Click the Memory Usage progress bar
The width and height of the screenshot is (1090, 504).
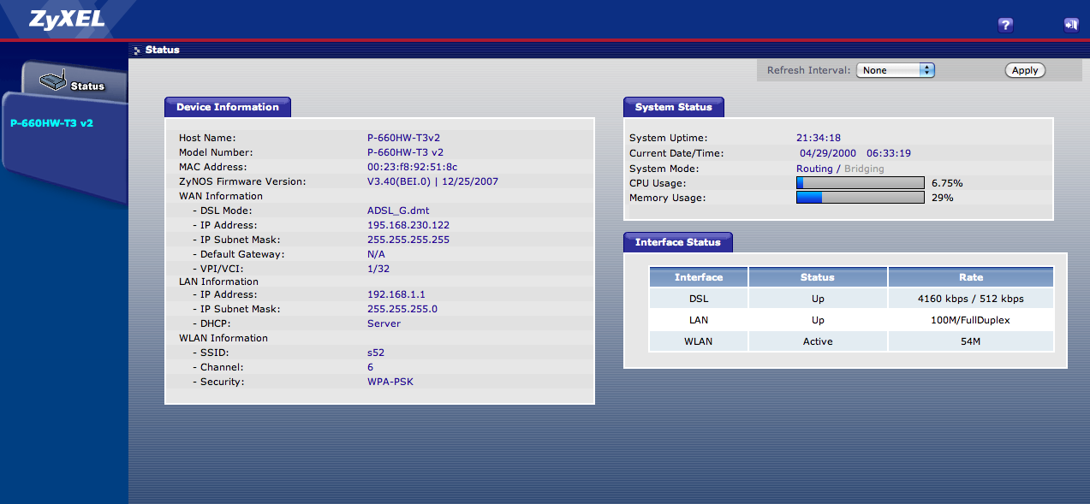861,198
